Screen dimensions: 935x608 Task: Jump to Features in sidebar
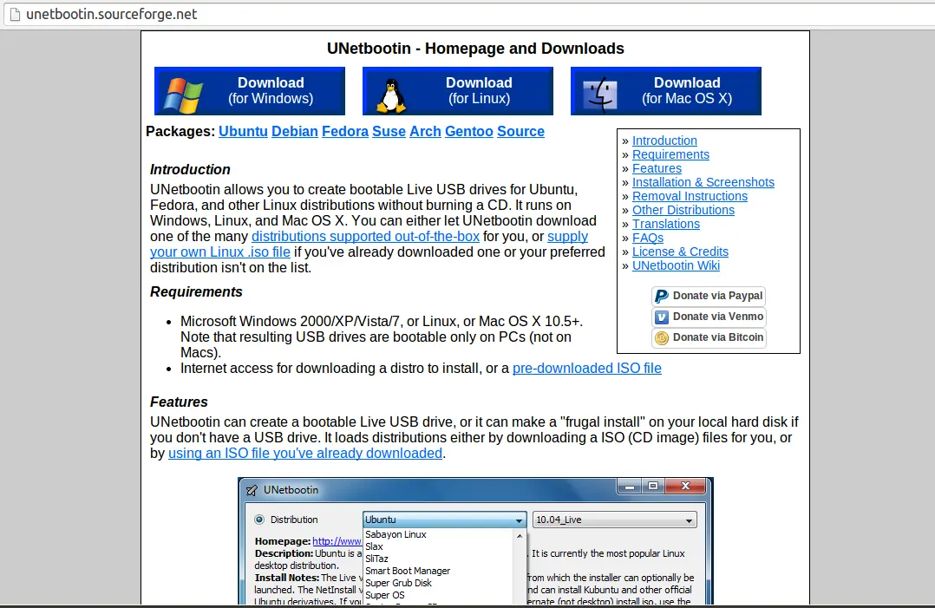(x=657, y=168)
